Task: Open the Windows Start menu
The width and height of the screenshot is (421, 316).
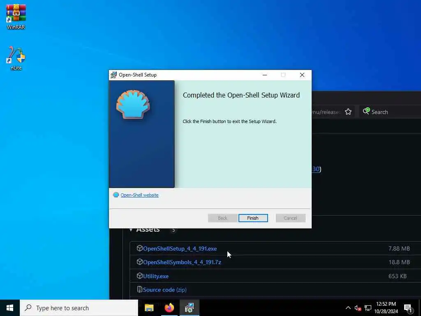Action: point(10,308)
